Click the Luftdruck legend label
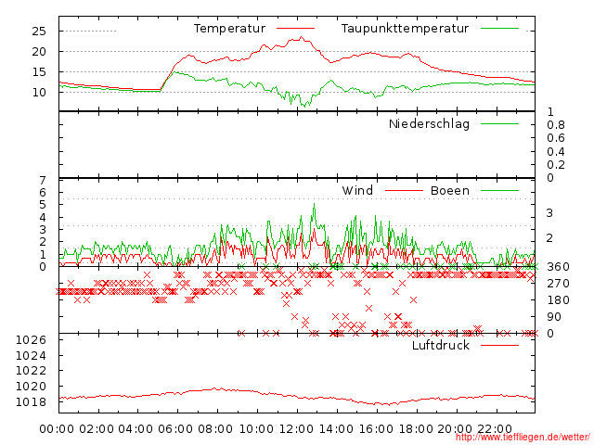 click(x=441, y=346)
